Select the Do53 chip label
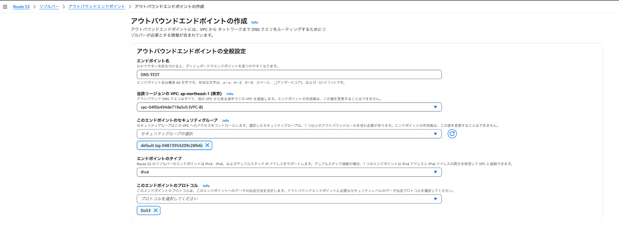This screenshot has width=619, height=226. pos(146,211)
